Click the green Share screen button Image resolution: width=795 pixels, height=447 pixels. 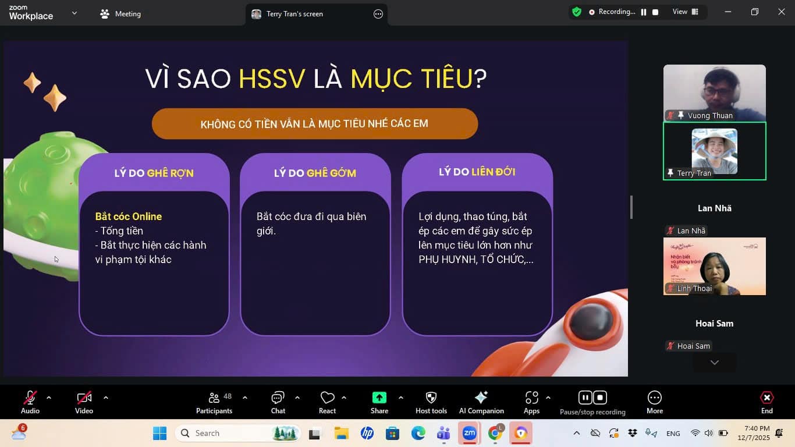(x=379, y=398)
